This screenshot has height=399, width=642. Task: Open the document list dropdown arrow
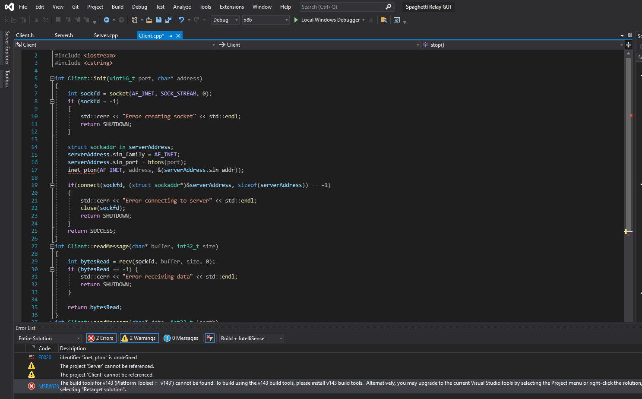pyautogui.click(x=622, y=35)
